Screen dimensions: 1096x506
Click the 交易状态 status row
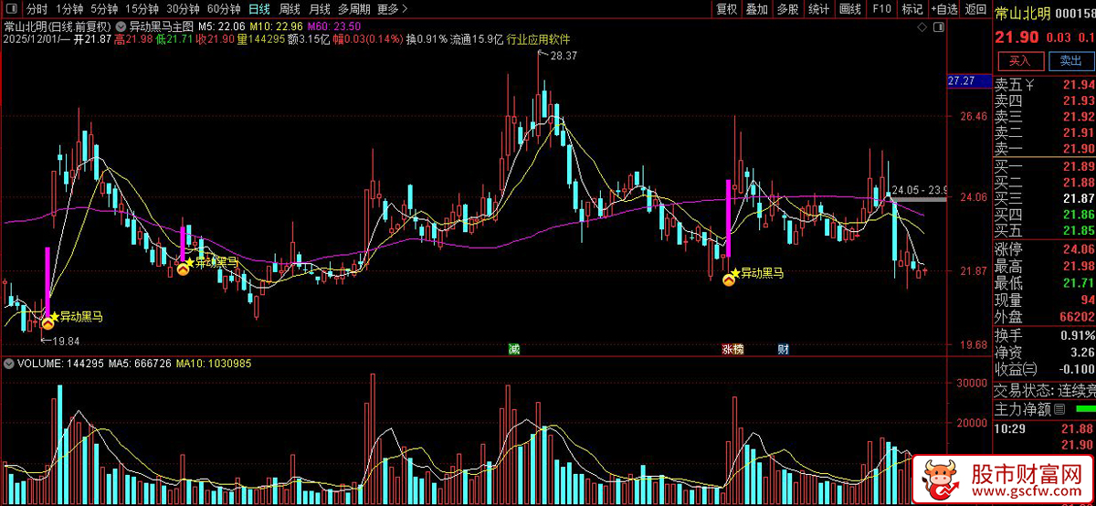point(1044,389)
